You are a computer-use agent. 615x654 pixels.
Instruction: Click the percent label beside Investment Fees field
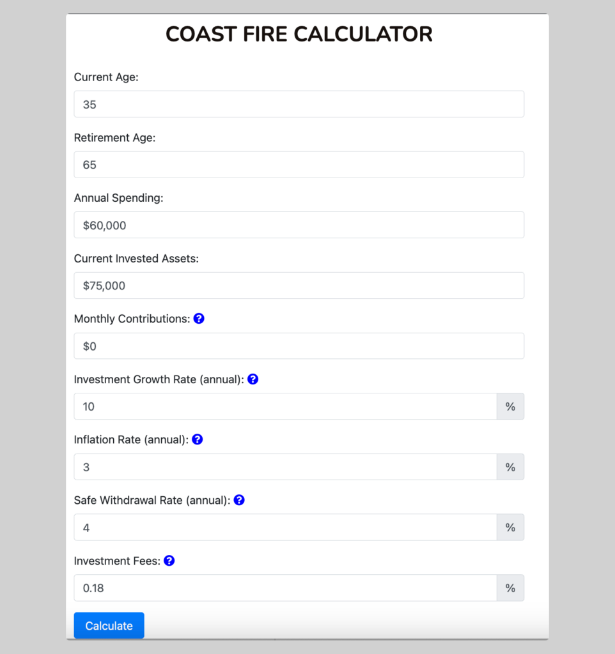tap(510, 588)
